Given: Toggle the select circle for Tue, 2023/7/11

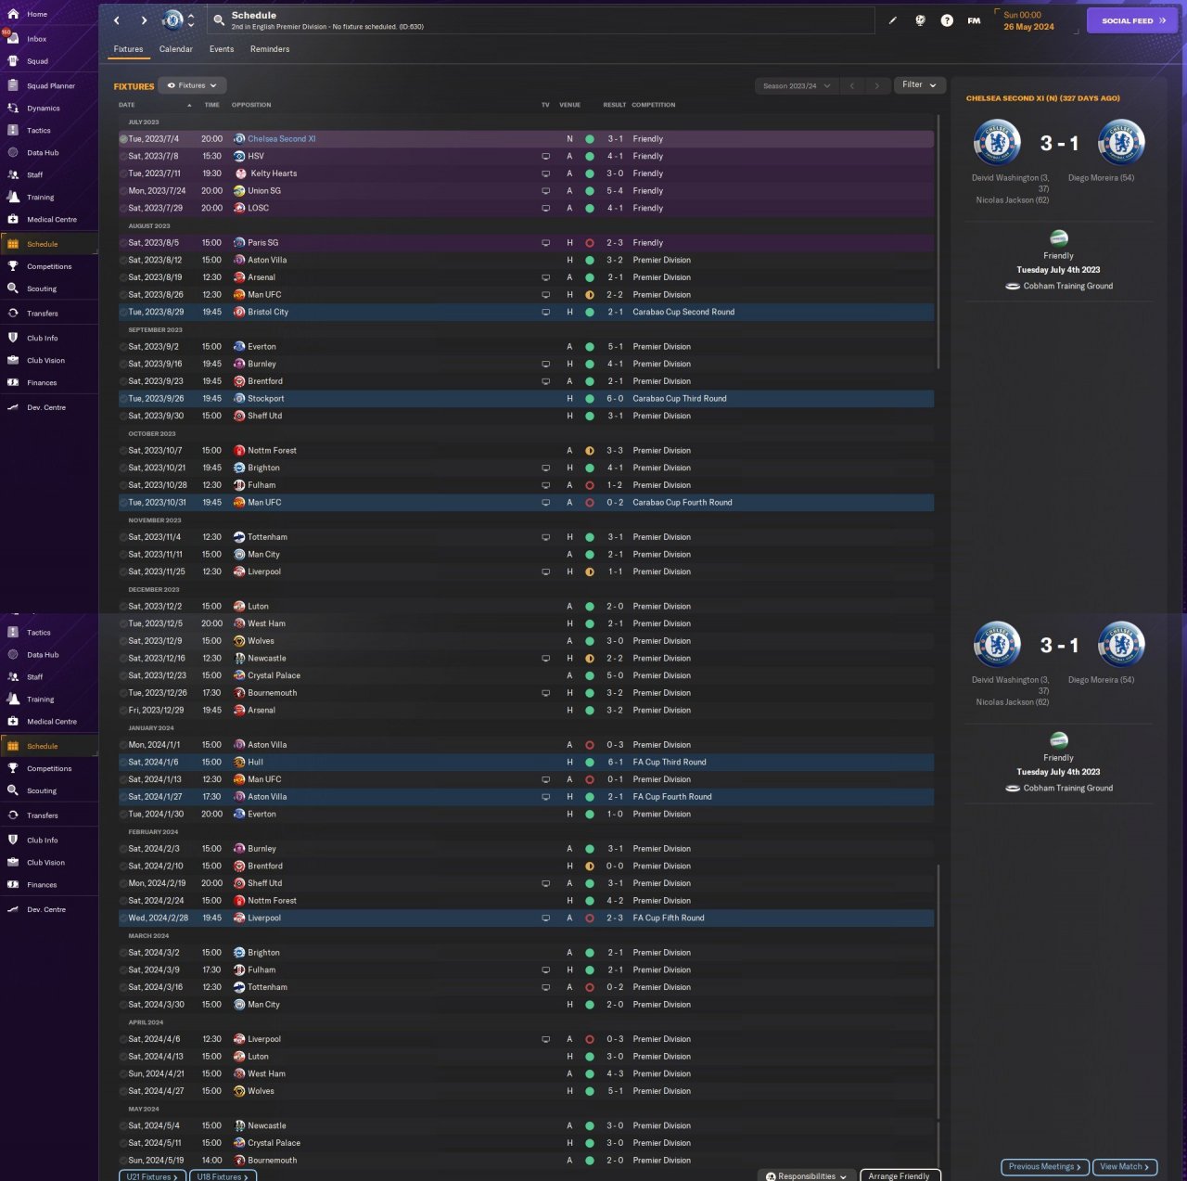Looking at the screenshot, I should [123, 173].
